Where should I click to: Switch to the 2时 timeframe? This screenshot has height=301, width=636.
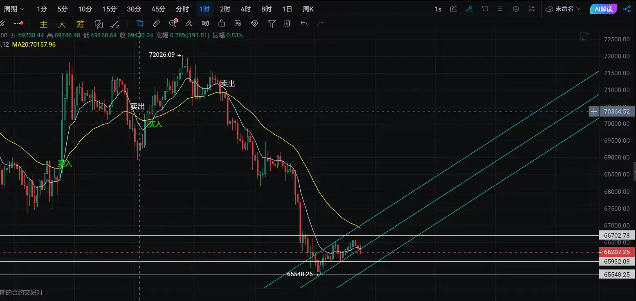tap(225, 9)
